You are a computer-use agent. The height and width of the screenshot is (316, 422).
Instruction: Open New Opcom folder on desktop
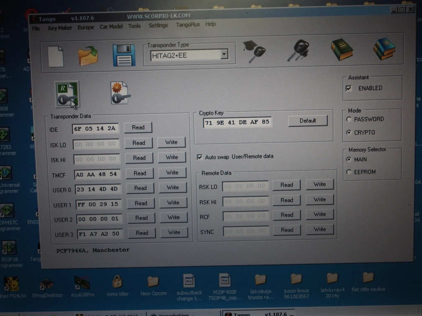[153, 285]
